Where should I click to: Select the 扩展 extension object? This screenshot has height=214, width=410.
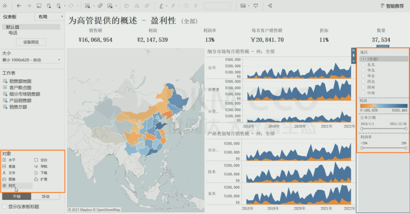pos(44,179)
